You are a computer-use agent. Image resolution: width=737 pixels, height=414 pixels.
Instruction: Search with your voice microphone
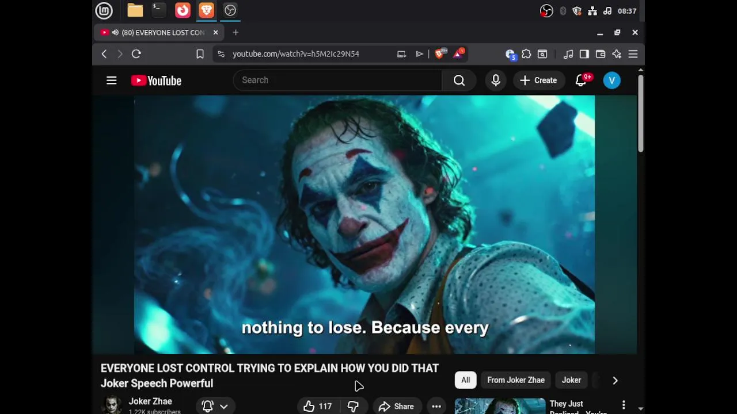coord(496,80)
